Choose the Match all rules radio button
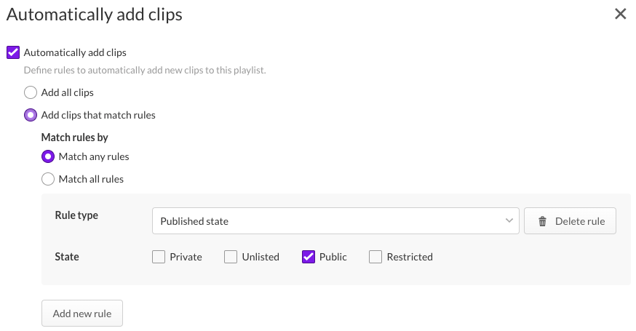Viewport: 636px width, 331px height. 48,179
